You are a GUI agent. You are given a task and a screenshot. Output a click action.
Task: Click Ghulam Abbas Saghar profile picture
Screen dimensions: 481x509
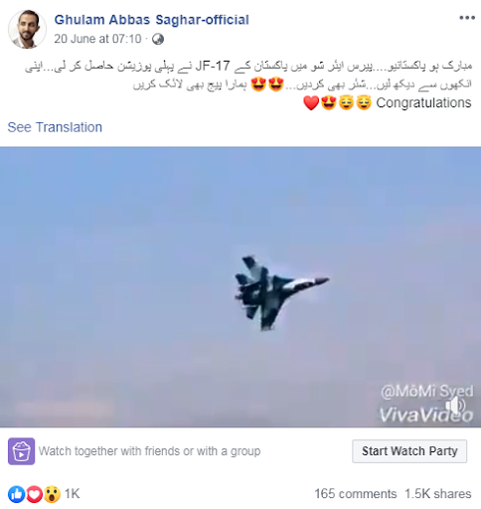(27, 29)
